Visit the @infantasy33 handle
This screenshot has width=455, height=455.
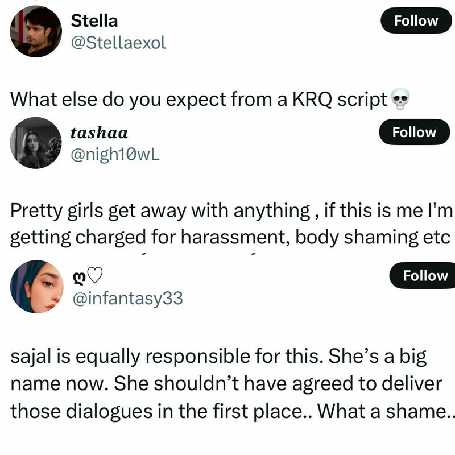[x=127, y=297]
